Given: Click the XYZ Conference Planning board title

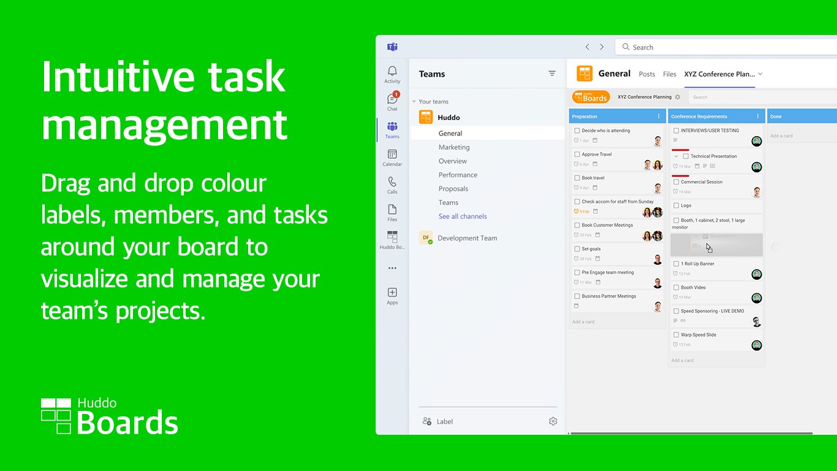Looking at the screenshot, I should coord(645,97).
